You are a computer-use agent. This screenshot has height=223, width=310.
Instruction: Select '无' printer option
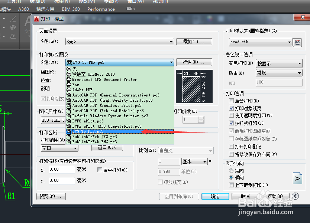pos(120,69)
